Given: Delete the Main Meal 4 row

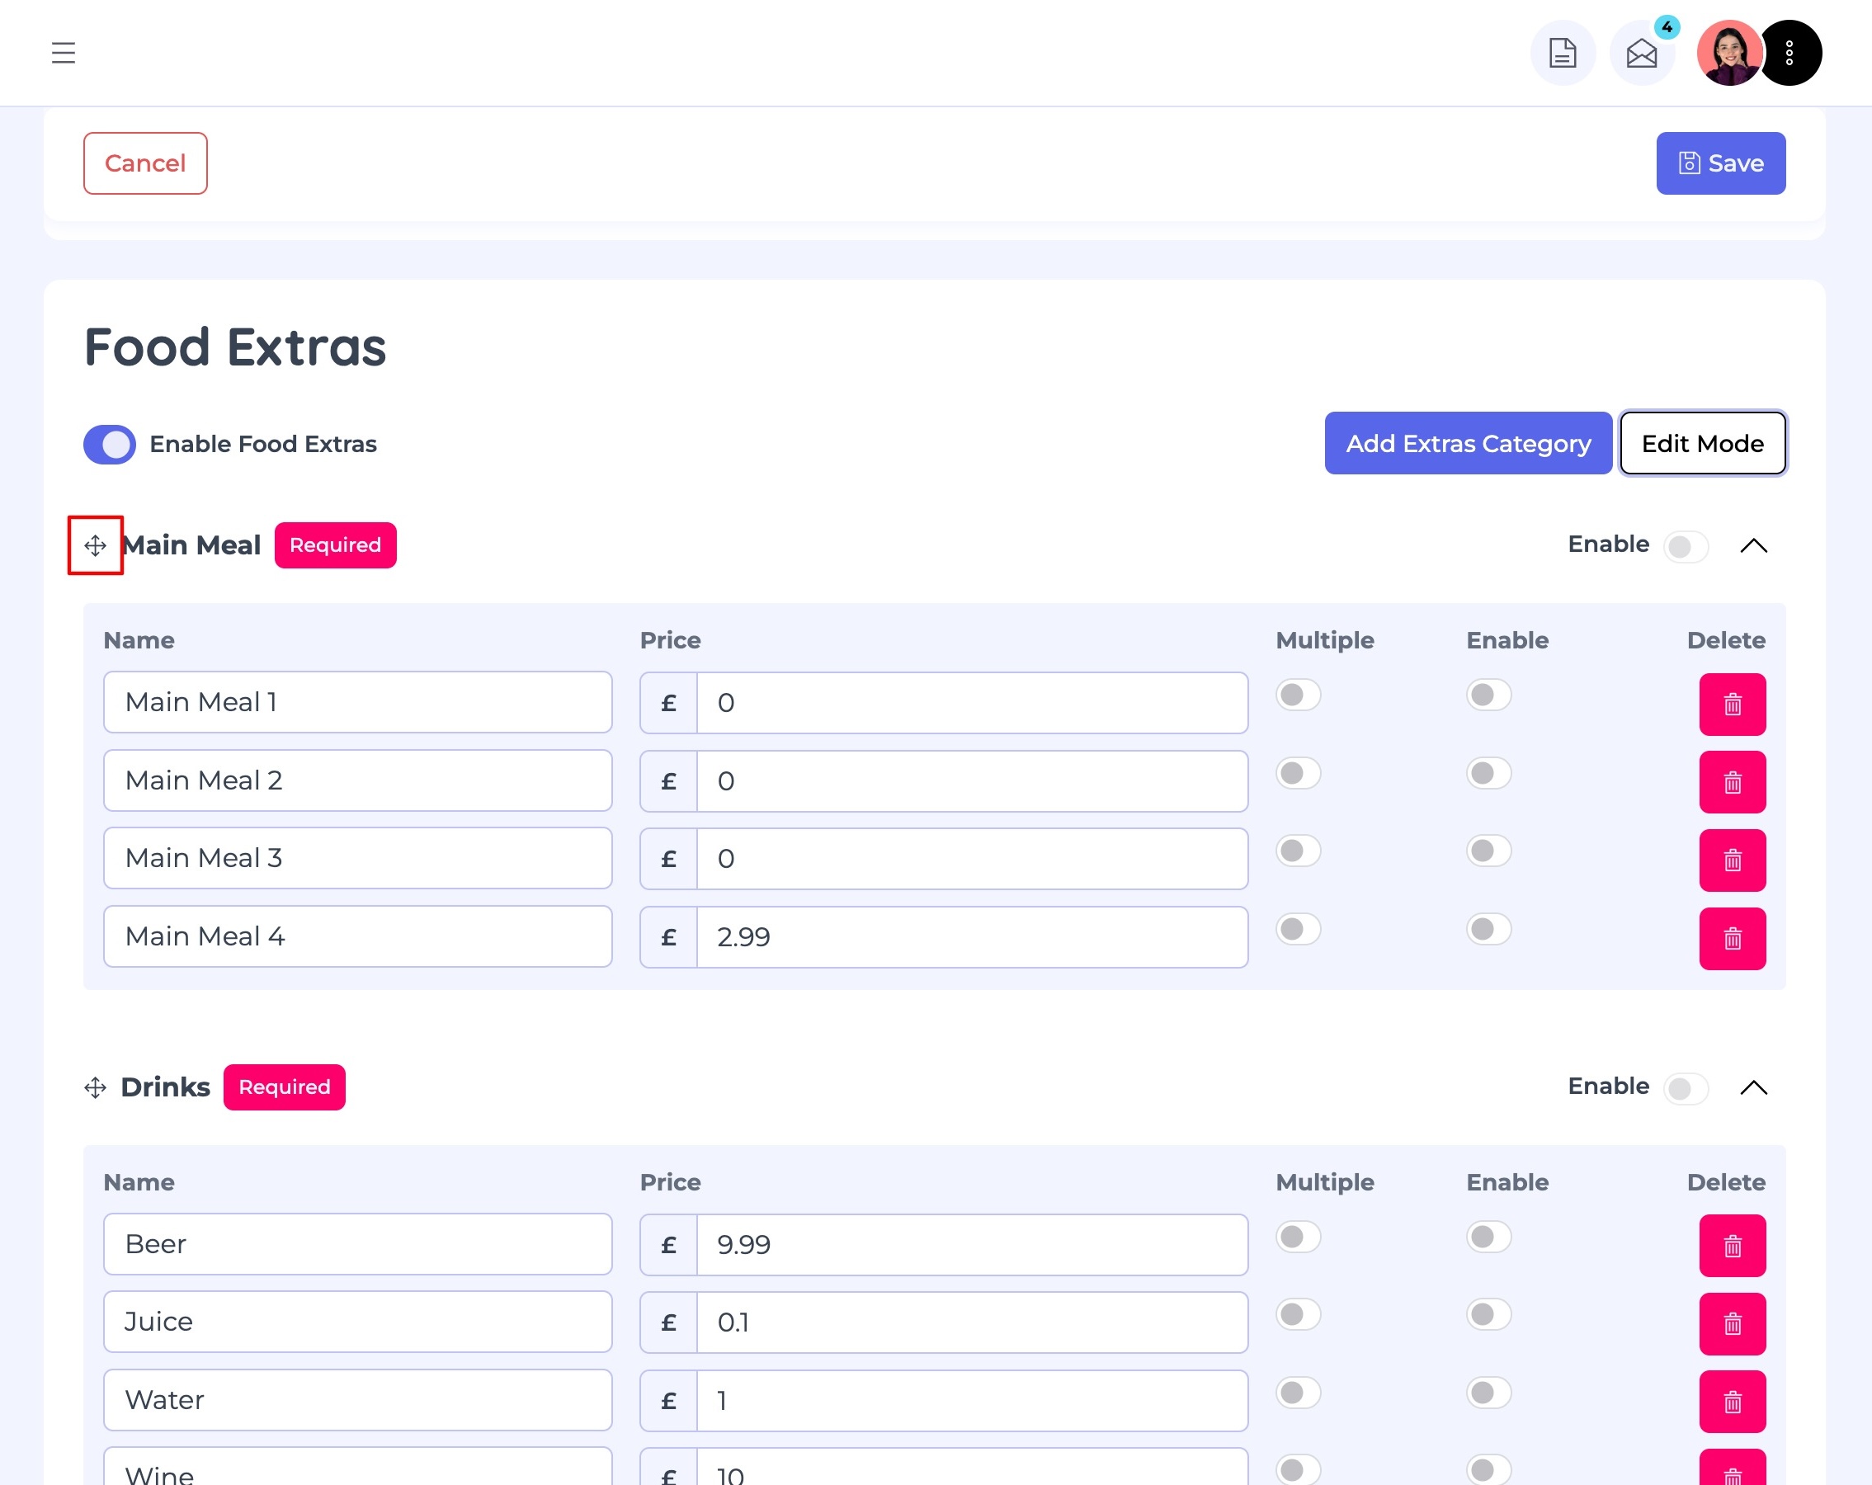Looking at the screenshot, I should coord(1733,939).
